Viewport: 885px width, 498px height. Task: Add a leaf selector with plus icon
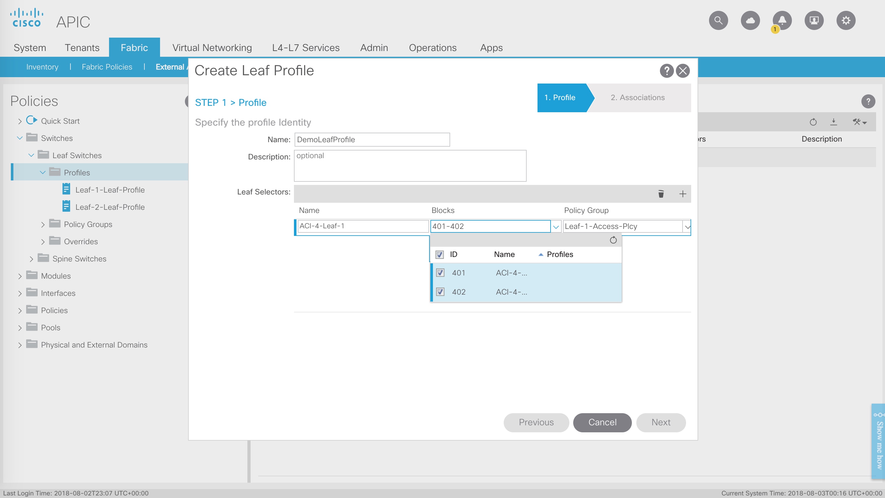pyautogui.click(x=682, y=194)
